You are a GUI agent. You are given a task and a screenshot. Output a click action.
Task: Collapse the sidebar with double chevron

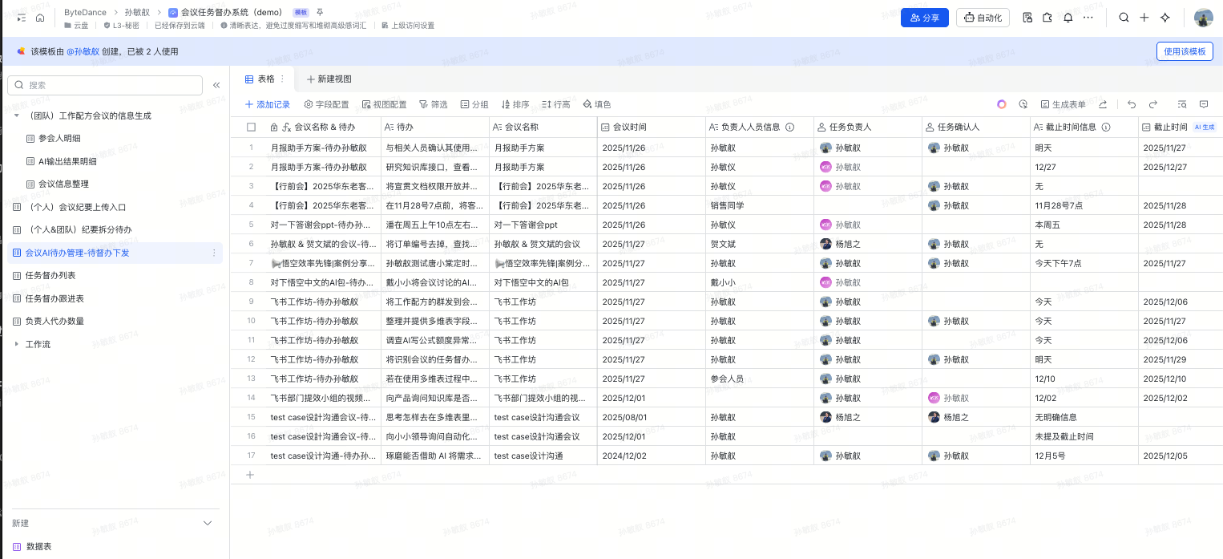tap(216, 85)
